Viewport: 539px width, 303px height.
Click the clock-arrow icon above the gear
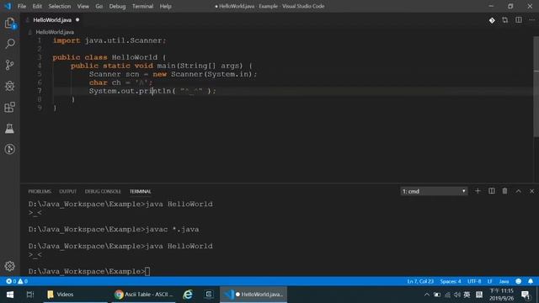coord(10,149)
